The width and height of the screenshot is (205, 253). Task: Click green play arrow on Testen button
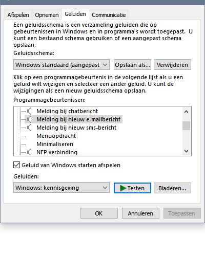[x=123, y=188]
